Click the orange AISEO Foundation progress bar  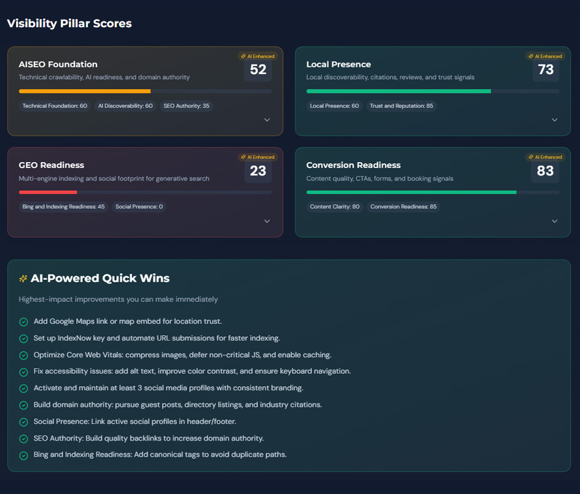pyautogui.click(x=85, y=91)
